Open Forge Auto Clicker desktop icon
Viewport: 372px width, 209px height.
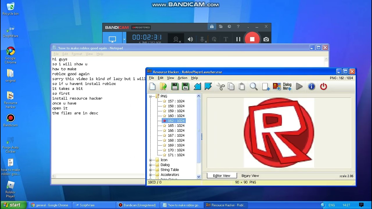10,145
